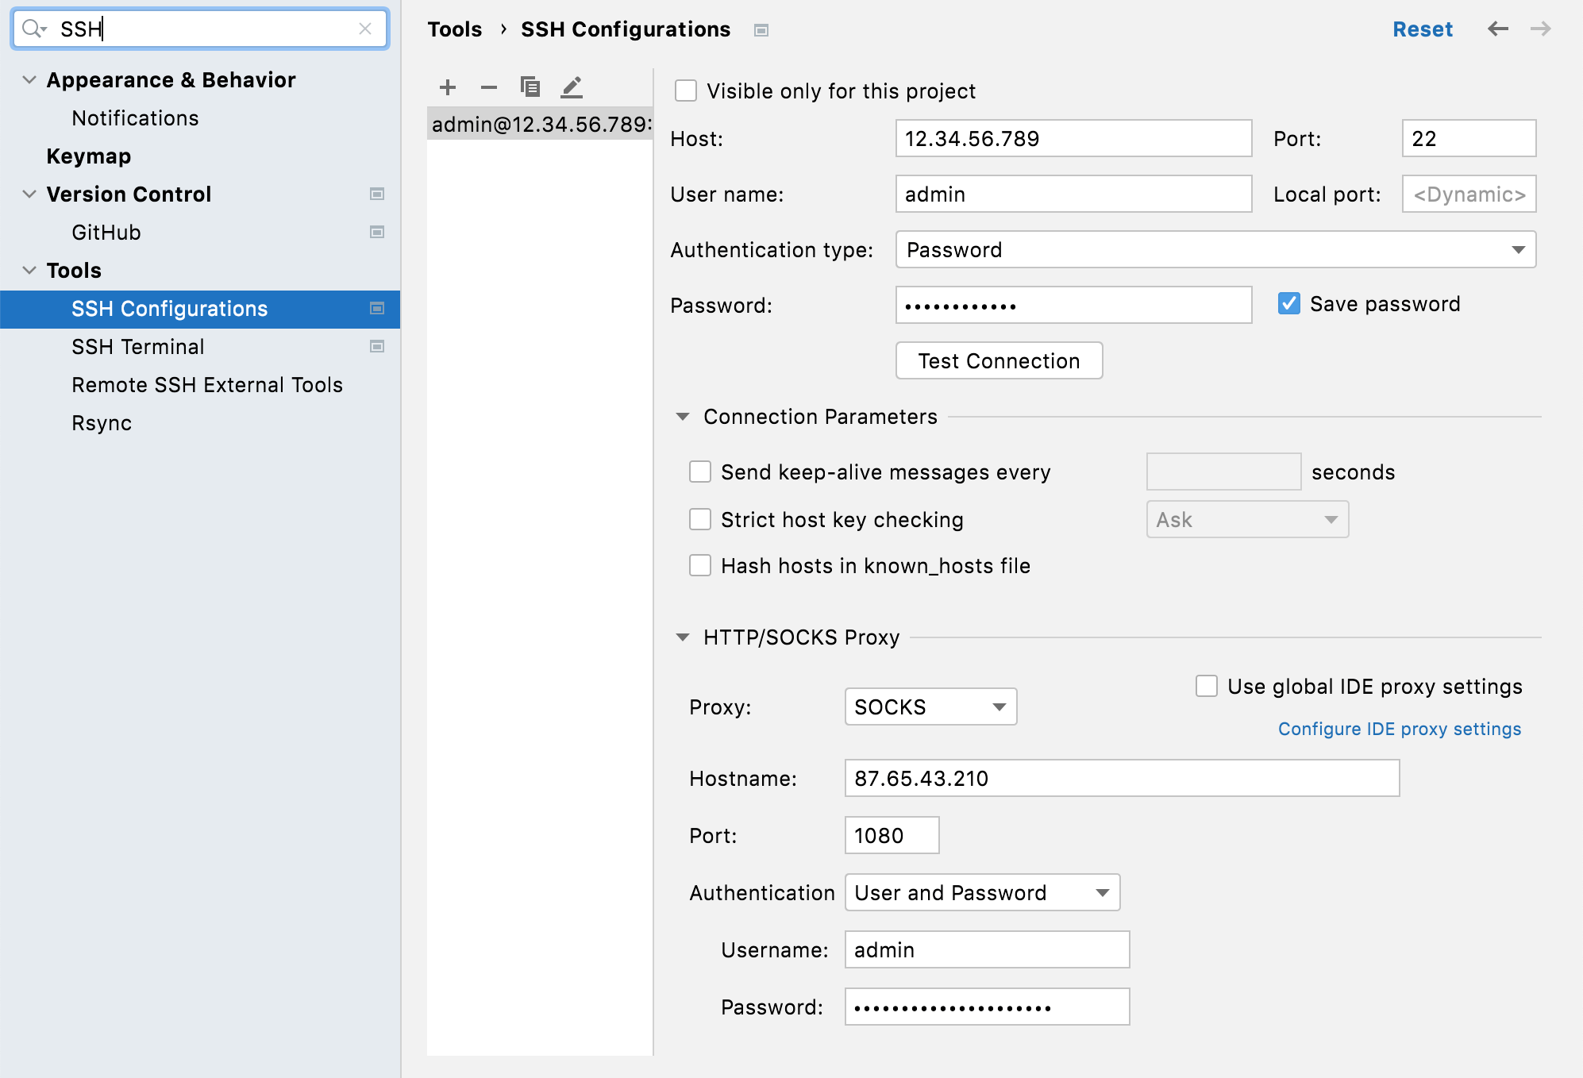
Task: Open the SOCKS proxy type dropdown
Action: (930, 707)
